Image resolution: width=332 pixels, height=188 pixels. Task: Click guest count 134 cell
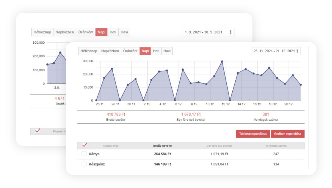click(x=276, y=164)
